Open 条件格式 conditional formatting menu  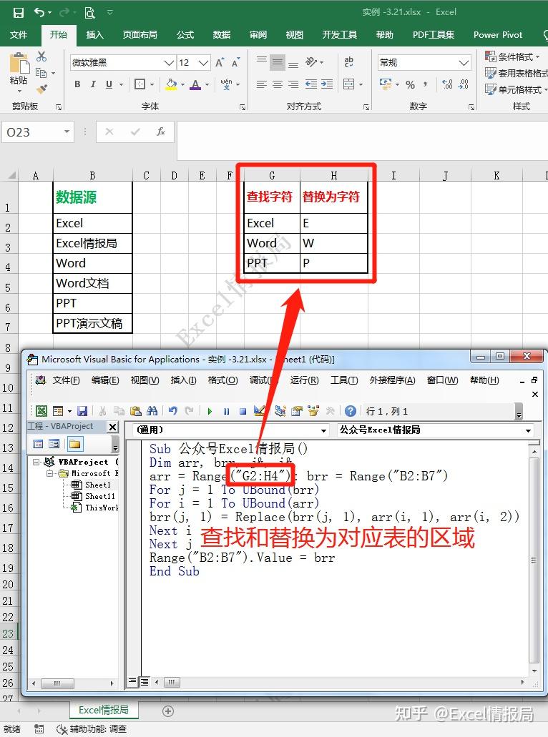pyautogui.click(x=513, y=57)
